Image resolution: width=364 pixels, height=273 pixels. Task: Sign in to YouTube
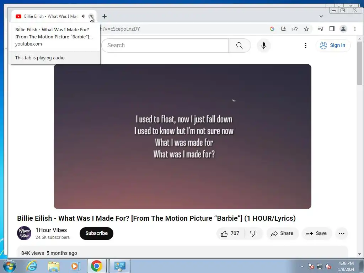(333, 45)
